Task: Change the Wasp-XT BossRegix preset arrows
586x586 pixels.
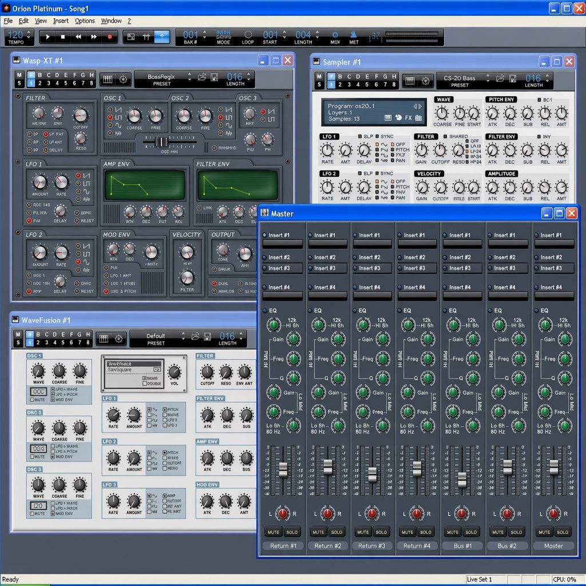Action: pos(189,77)
